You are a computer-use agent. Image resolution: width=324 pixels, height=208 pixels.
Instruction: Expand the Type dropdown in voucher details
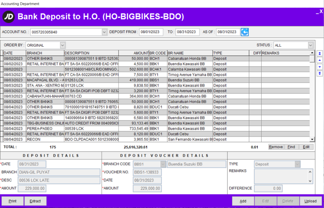[297, 164]
